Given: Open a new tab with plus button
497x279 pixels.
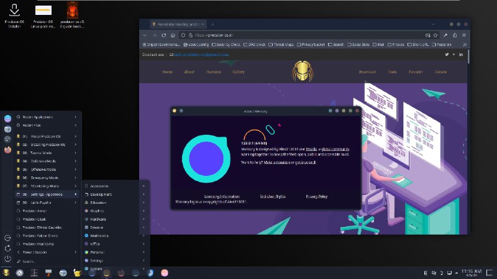Looking at the screenshot, I should [212, 24].
